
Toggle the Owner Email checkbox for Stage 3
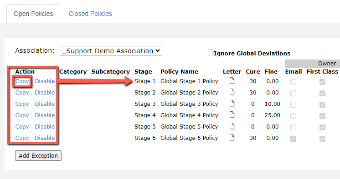coord(293,104)
